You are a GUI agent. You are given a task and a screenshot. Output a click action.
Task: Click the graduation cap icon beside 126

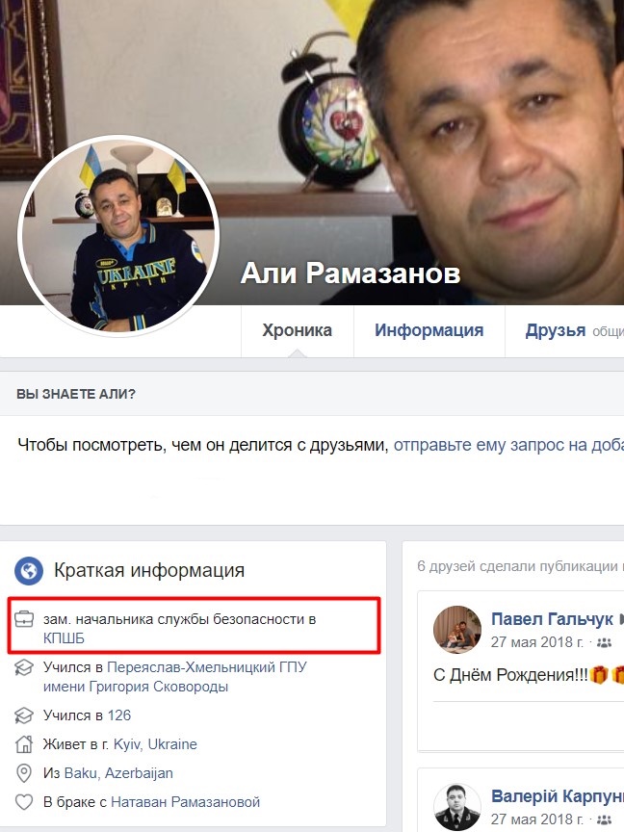(x=24, y=715)
